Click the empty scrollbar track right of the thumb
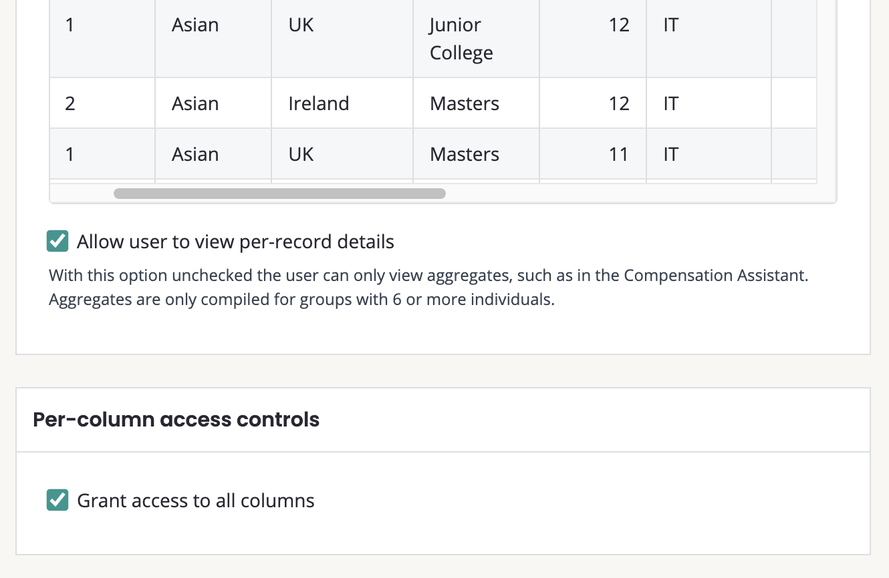This screenshot has height=578, width=889. coord(635,194)
